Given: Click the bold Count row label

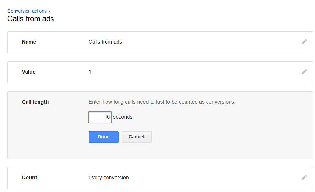Looking at the screenshot, I should 29,177.
